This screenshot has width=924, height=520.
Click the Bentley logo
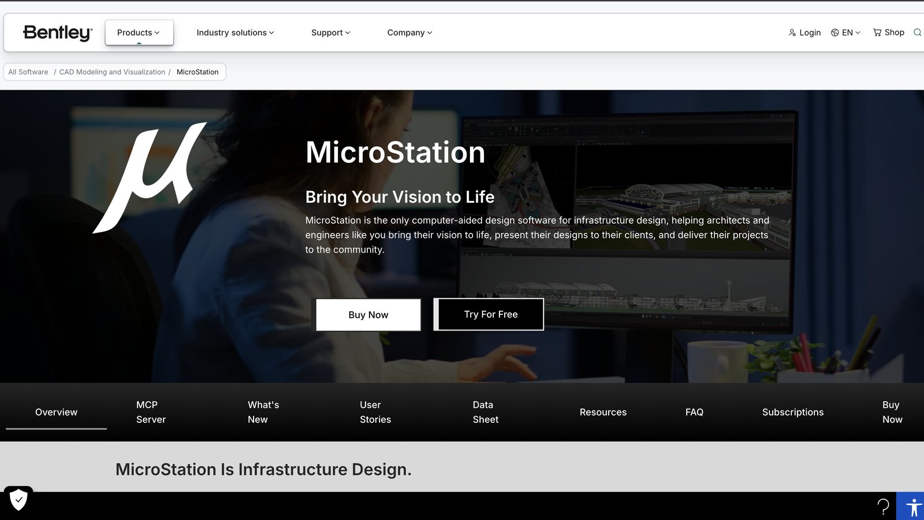tap(58, 33)
